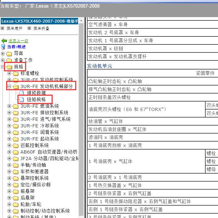Image resolution: width=218 pixels, height=218 pixels.
Task: Click the 3UR-FE 冷却系统 folder icon
Action: point(16,126)
